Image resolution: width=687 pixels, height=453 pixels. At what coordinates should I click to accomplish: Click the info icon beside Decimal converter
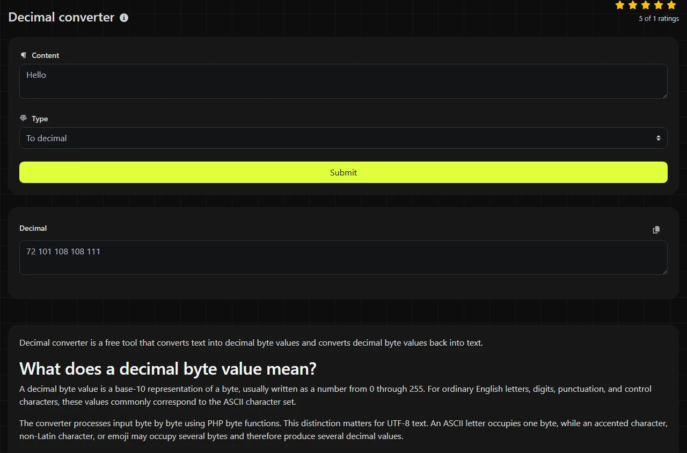pos(124,18)
